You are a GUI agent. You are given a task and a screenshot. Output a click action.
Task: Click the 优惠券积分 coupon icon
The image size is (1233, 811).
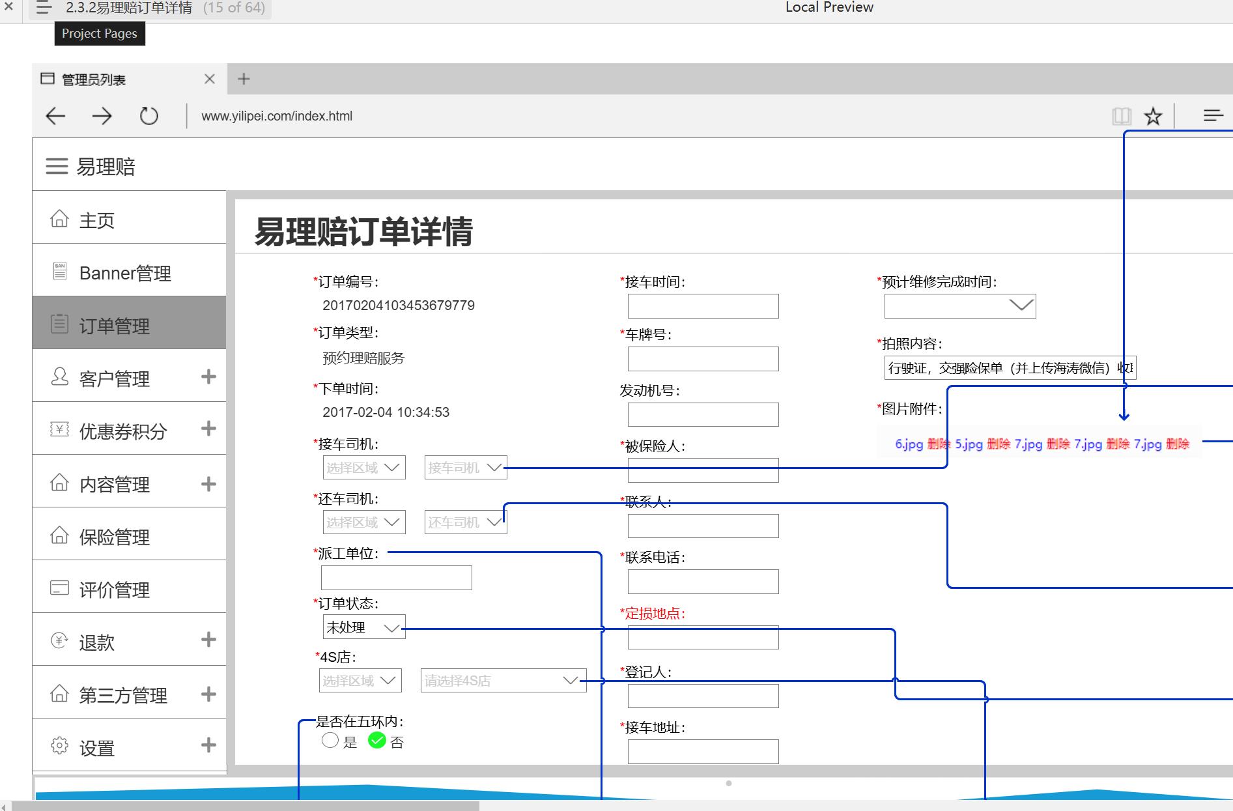click(59, 429)
